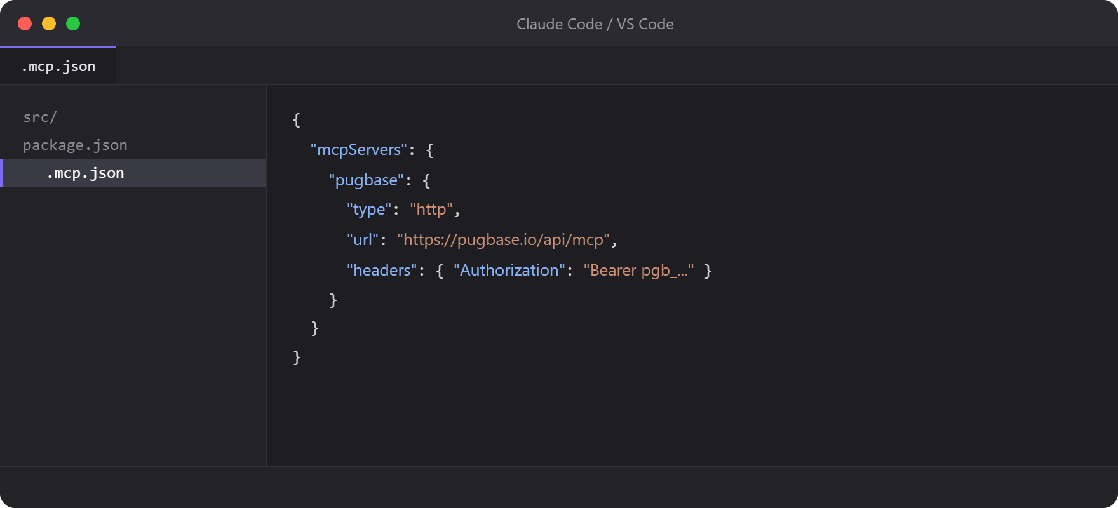The image size is (1118, 508).
Task: Click the "Authorization" key in the code
Action: coord(509,271)
